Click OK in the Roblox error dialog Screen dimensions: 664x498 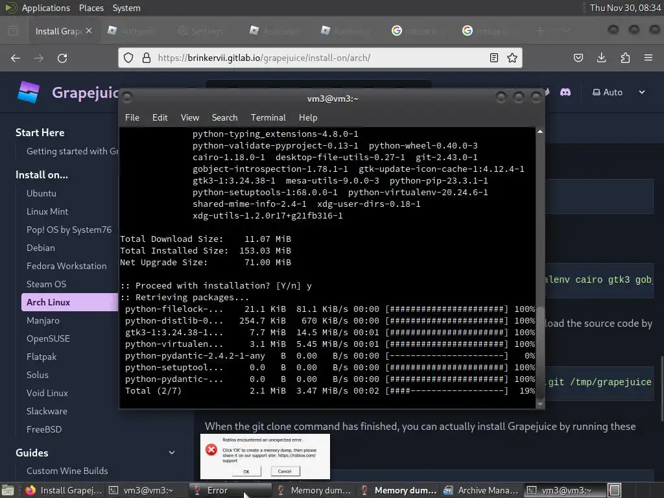click(x=246, y=471)
